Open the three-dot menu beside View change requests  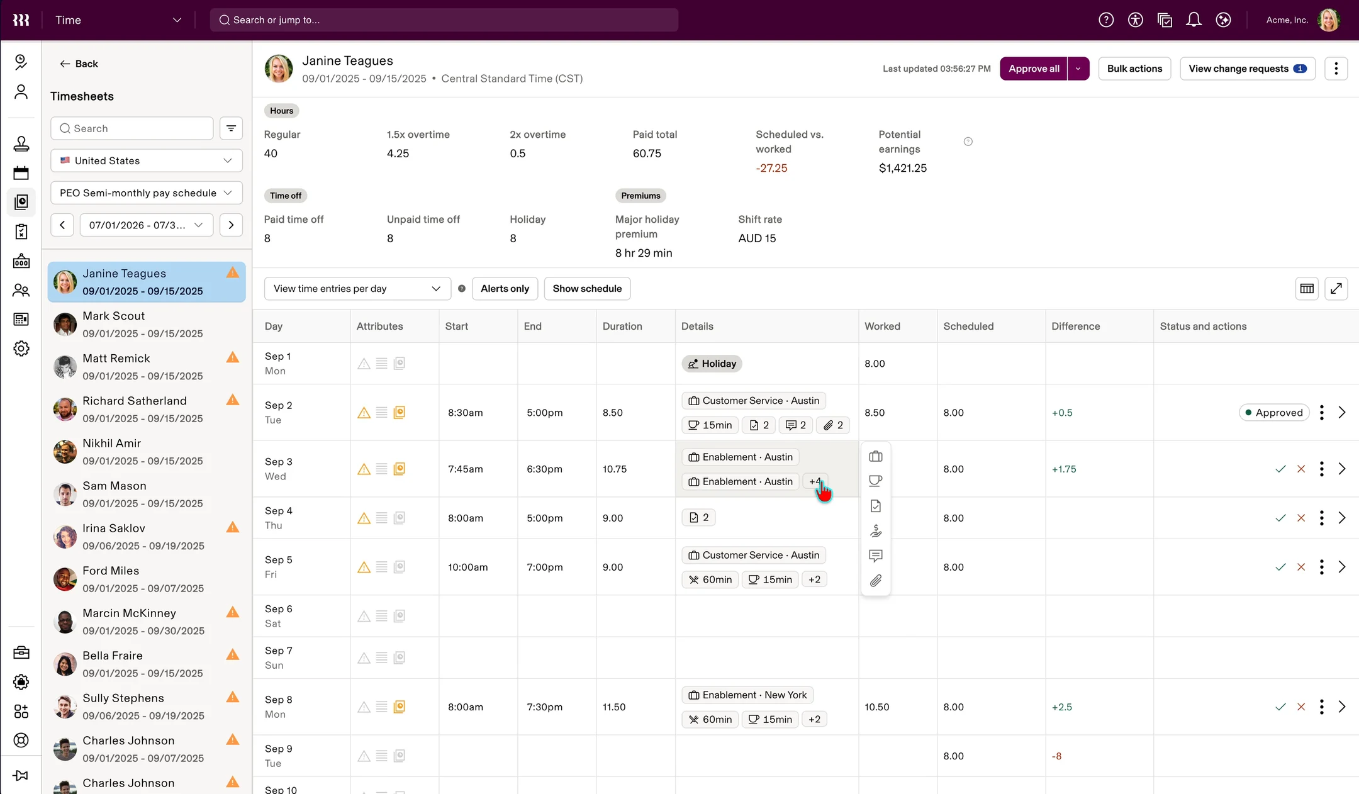coord(1336,69)
